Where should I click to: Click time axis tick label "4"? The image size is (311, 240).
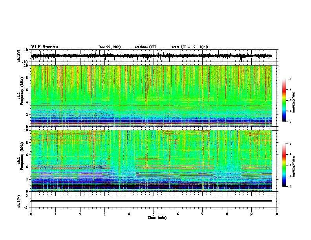click(129, 214)
